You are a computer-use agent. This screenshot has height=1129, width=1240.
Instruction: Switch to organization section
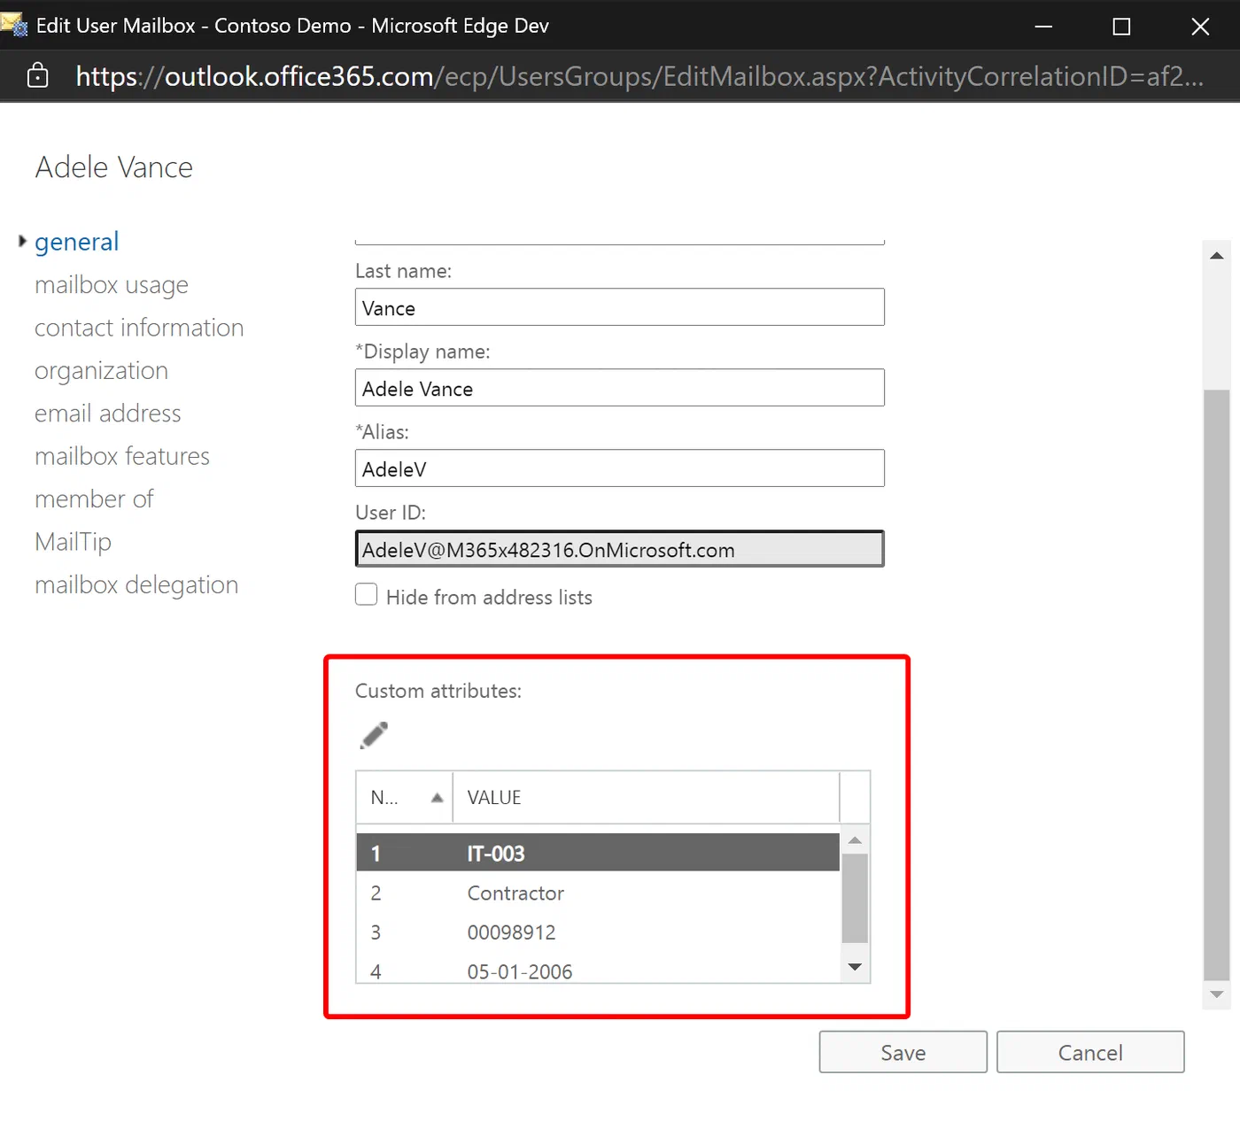click(x=101, y=371)
